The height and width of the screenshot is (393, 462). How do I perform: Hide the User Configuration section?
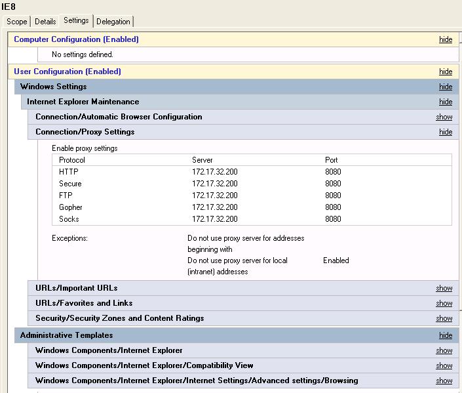(446, 72)
